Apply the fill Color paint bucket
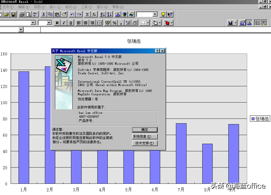 (155, 23)
